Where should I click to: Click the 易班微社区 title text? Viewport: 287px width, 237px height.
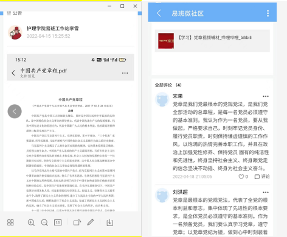[187, 13]
